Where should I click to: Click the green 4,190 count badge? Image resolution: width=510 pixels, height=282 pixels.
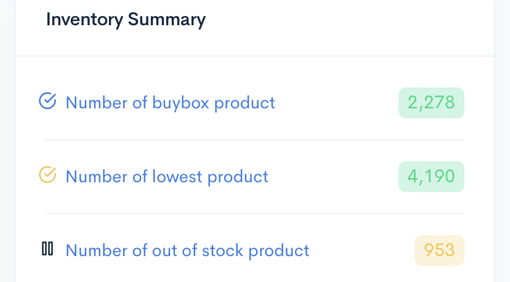click(431, 177)
